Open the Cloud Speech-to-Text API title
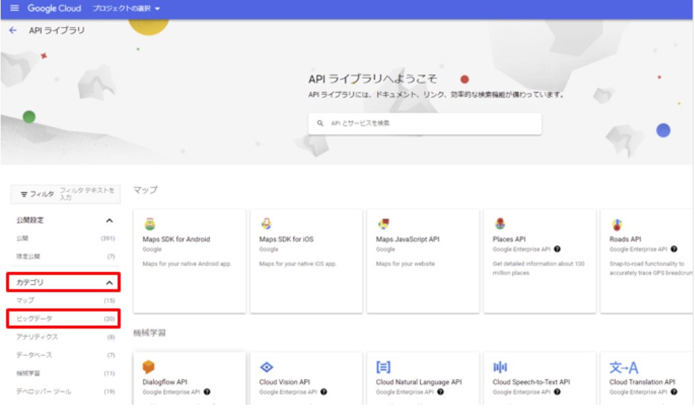Image resolution: width=695 pixels, height=408 pixels. 531,382
